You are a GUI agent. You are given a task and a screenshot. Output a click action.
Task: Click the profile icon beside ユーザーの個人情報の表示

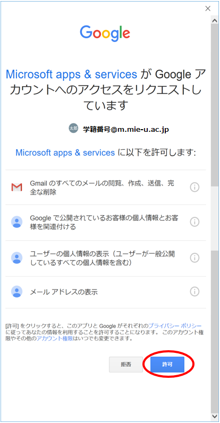[16, 258]
